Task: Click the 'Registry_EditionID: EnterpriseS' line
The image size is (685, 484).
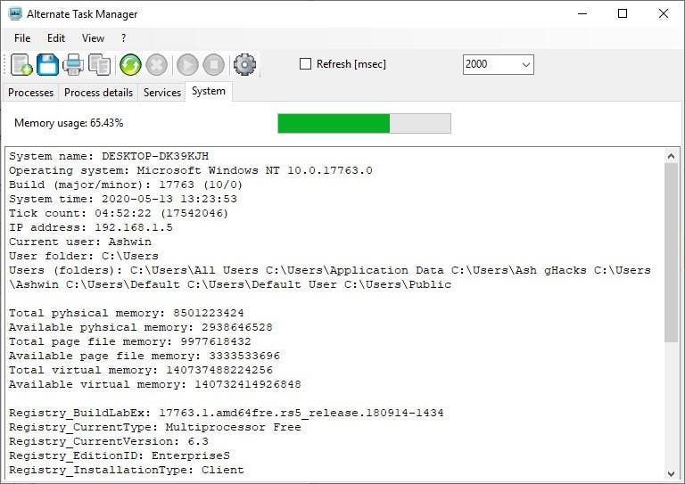Action: click(x=120, y=456)
